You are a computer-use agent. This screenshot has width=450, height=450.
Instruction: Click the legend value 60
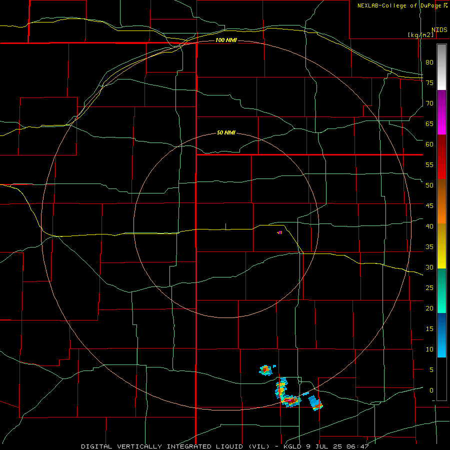pyautogui.click(x=429, y=144)
